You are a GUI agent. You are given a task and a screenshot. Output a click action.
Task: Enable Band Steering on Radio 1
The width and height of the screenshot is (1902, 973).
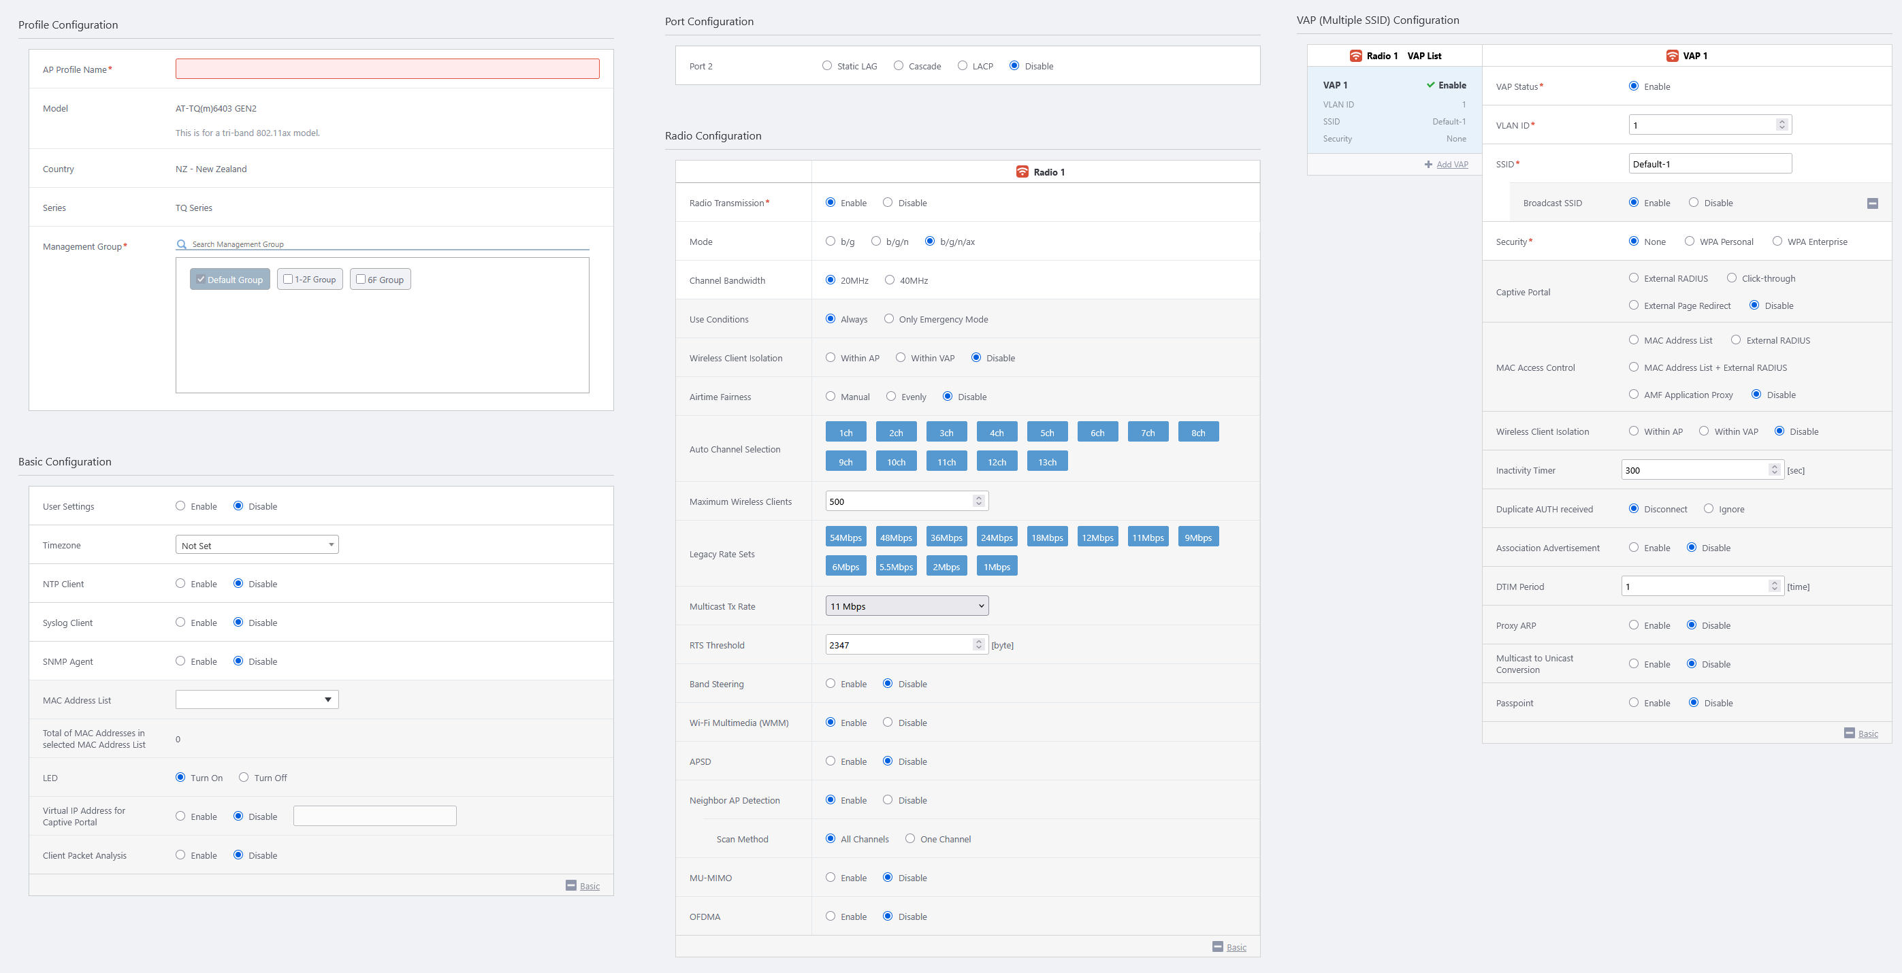coord(831,684)
